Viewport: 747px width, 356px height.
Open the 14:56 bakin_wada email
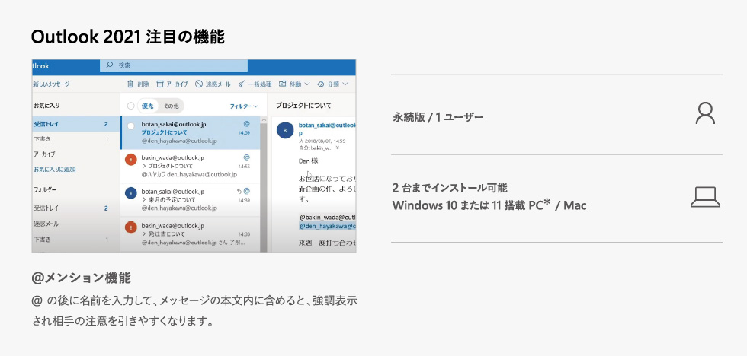(191, 167)
